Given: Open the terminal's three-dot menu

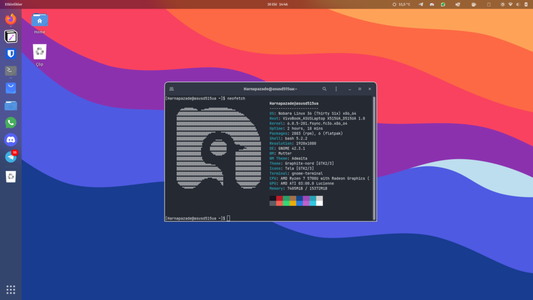Looking at the screenshot, I should click(x=336, y=89).
